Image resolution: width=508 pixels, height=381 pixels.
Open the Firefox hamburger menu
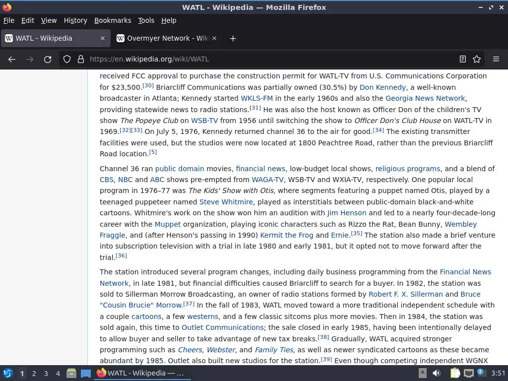click(496, 60)
